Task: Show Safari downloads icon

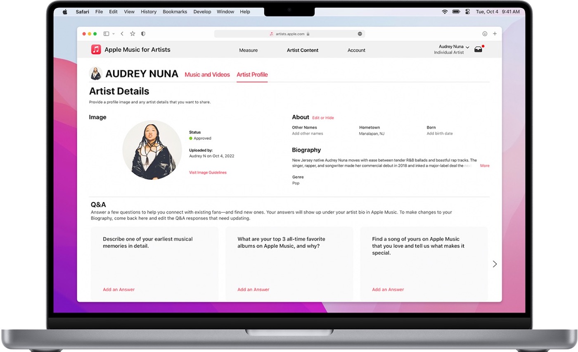Action: [485, 34]
